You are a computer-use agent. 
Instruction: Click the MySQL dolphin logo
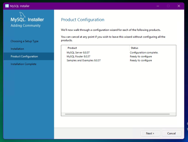pyautogui.click(x=22, y=15)
